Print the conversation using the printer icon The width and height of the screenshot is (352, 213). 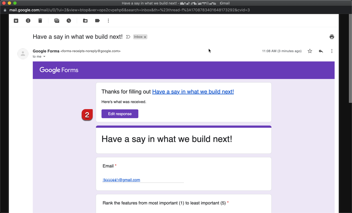[332, 37]
